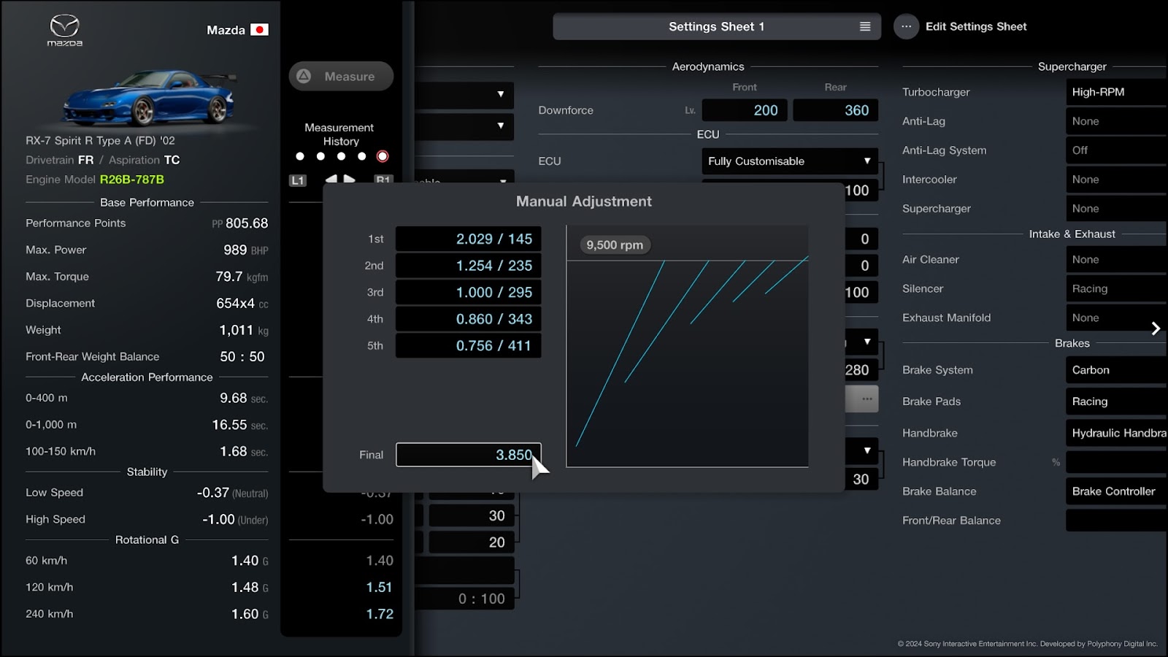1168x657 pixels.
Task: Click the previous measurement arrow
Action: tap(331, 178)
